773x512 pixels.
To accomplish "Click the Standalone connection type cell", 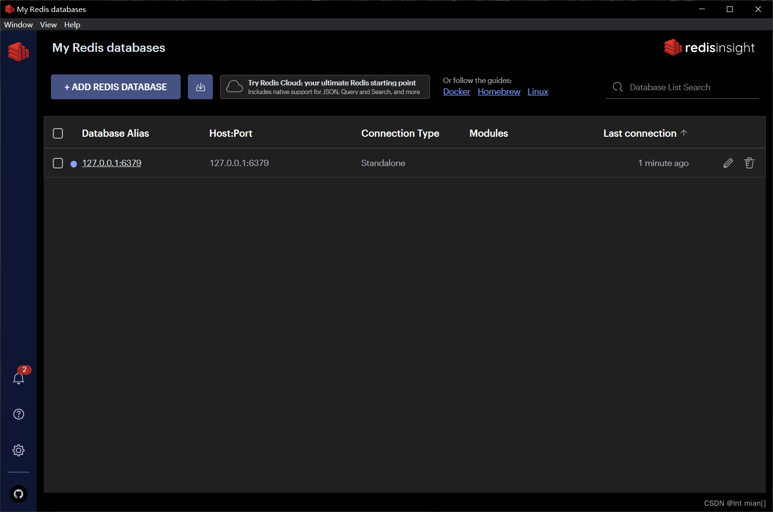I will tap(383, 163).
